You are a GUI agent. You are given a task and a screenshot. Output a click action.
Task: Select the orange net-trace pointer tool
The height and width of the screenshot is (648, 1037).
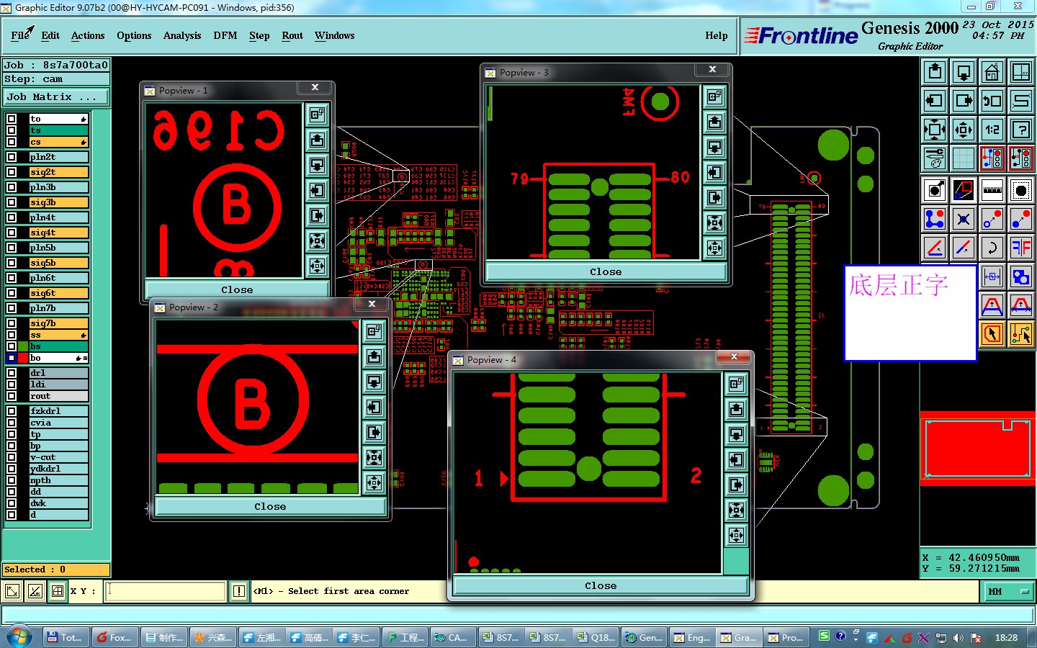tap(1021, 334)
